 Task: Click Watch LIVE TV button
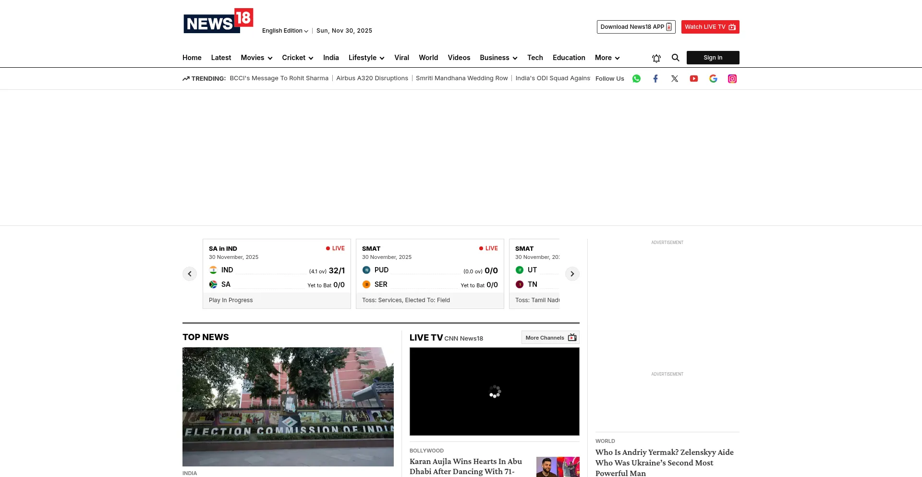click(x=710, y=27)
